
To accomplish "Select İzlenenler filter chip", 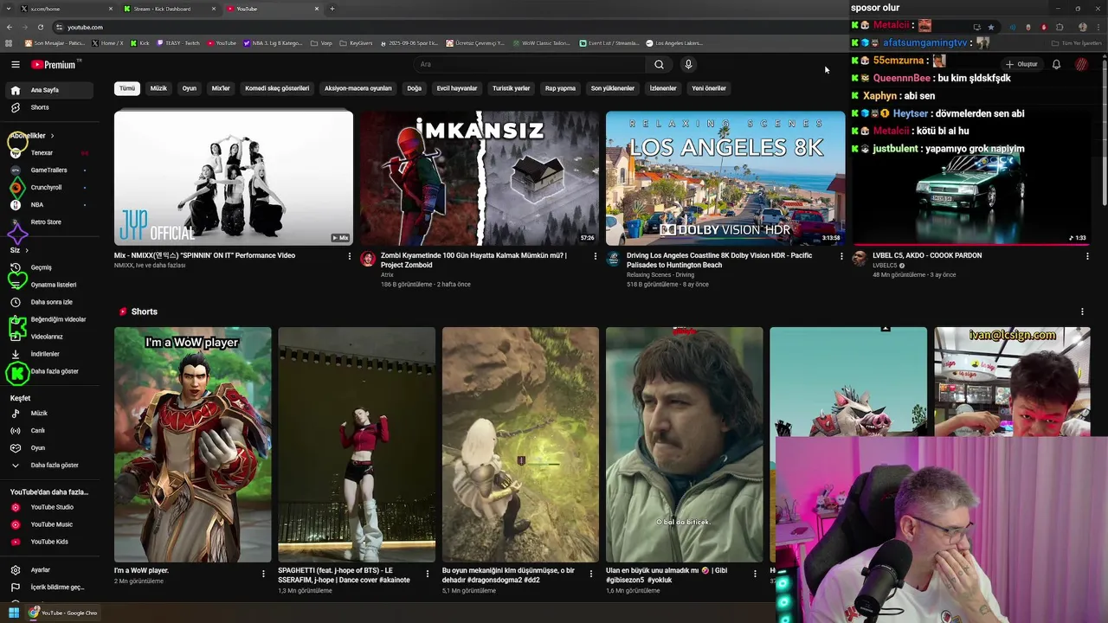I will (663, 88).
